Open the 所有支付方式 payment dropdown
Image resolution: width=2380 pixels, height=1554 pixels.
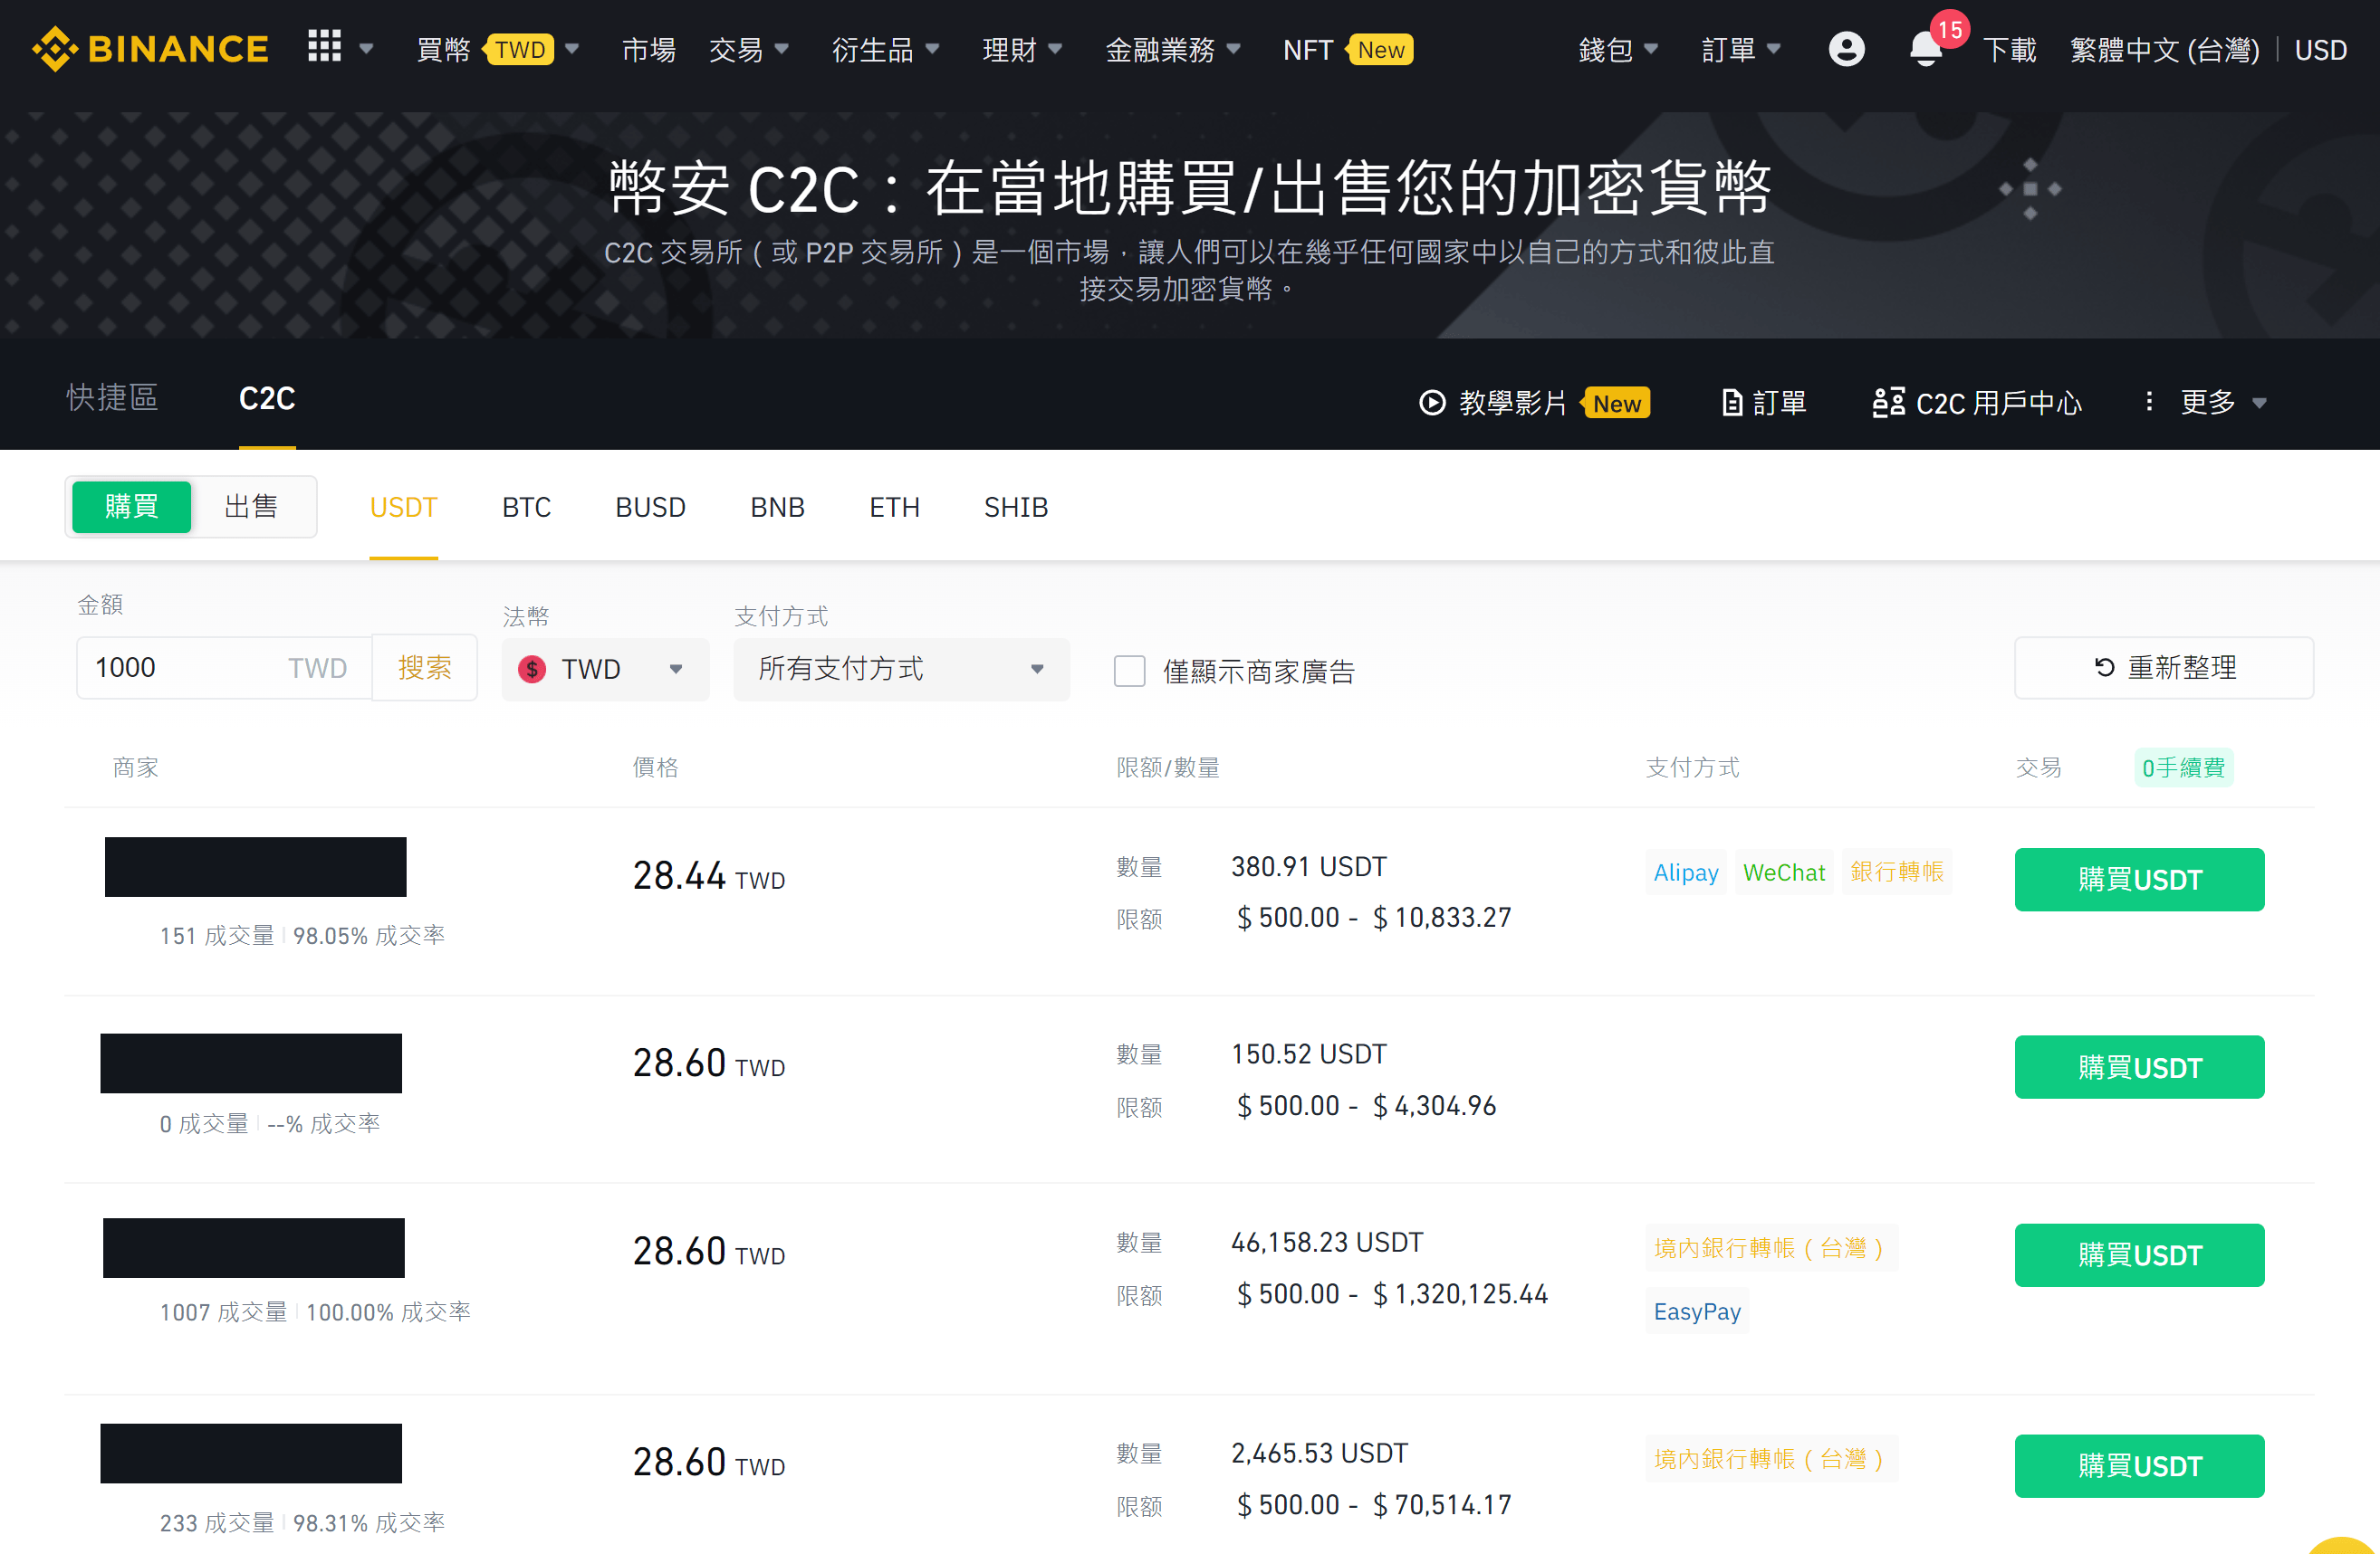coord(901,670)
